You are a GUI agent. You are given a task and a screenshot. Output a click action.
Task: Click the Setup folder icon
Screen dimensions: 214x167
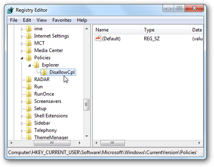pyautogui.click(x=29, y=109)
